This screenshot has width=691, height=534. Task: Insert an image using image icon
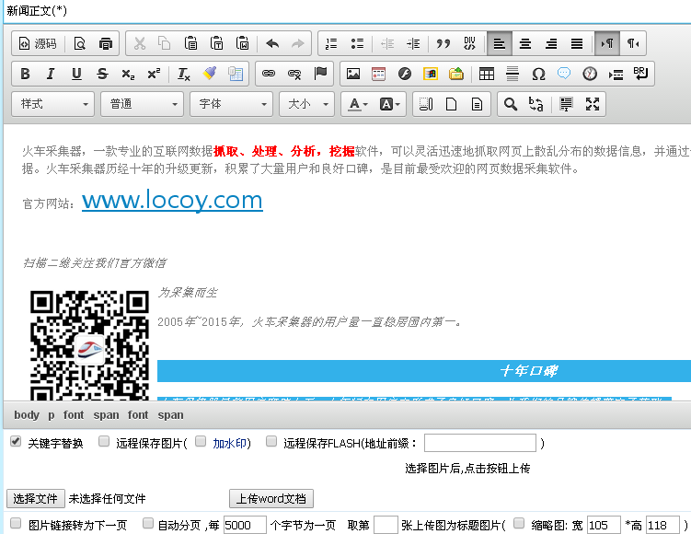(x=353, y=74)
